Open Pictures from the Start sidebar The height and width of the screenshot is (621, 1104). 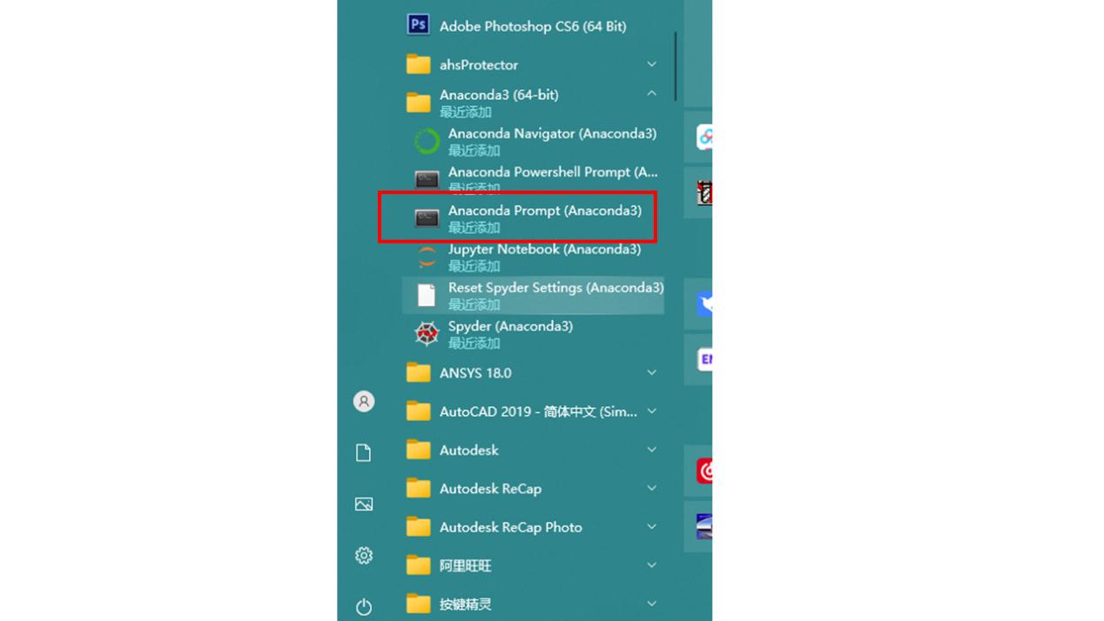[x=364, y=504]
